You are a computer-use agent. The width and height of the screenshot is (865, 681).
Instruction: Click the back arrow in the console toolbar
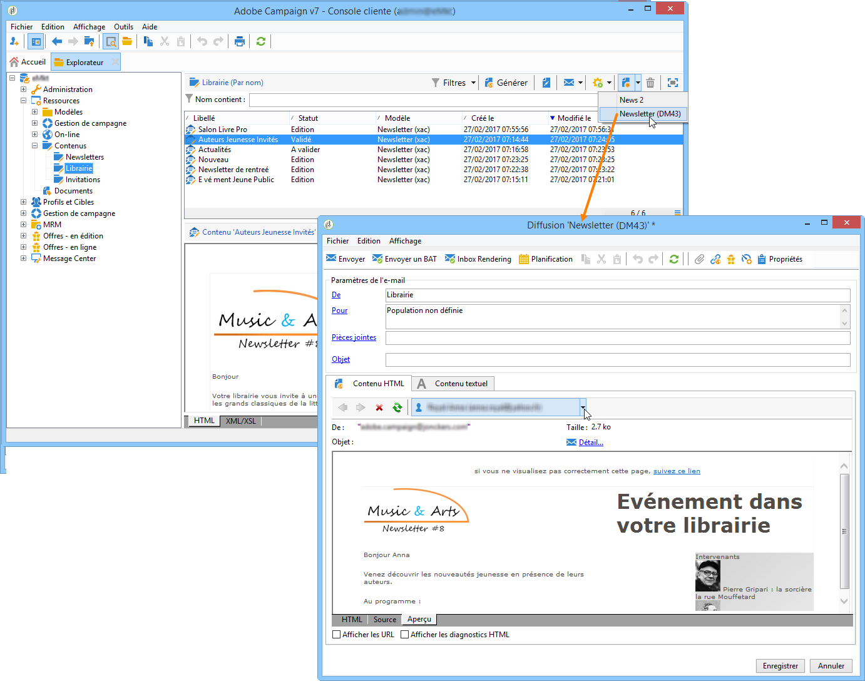point(57,41)
